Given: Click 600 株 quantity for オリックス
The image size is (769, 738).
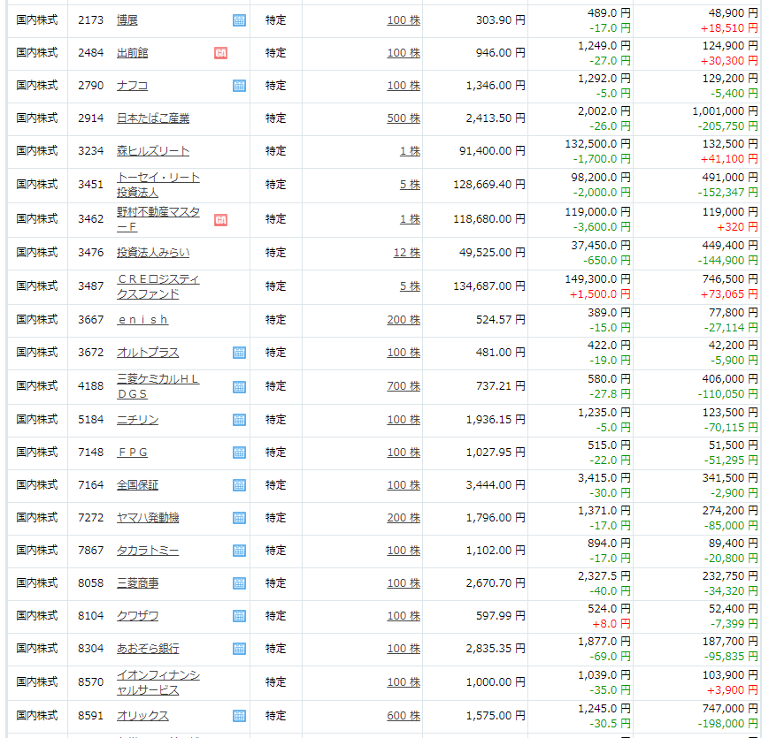Looking at the screenshot, I should [x=404, y=716].
